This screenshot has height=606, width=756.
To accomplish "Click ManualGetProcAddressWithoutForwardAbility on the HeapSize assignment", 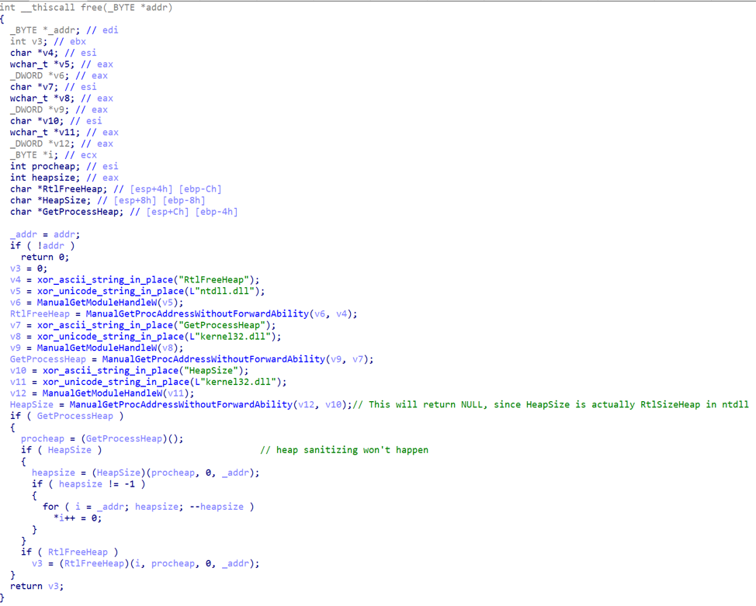I will point(181,404).
